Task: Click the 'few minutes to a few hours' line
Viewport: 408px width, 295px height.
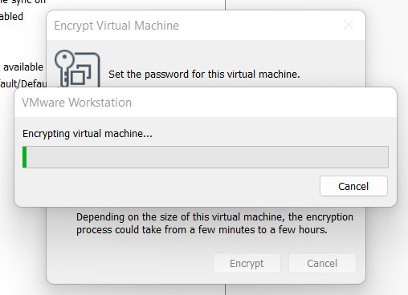Action: 202,230
